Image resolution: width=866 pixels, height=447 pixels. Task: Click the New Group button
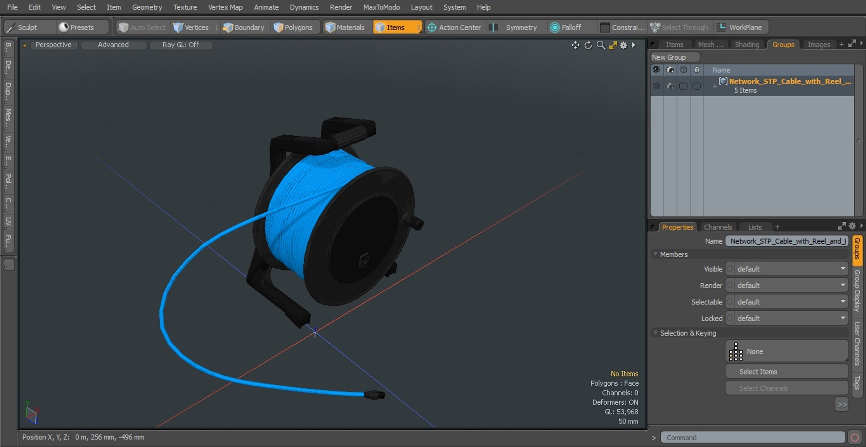point(675,57)
